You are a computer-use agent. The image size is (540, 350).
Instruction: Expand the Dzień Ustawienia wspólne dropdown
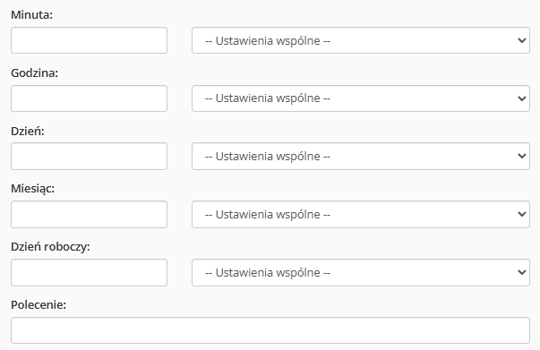tap(361, 157)
